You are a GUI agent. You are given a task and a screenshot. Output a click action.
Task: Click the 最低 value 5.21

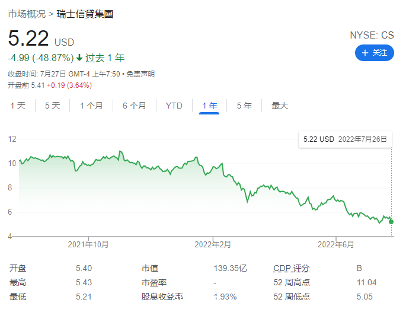coord(84,297)
